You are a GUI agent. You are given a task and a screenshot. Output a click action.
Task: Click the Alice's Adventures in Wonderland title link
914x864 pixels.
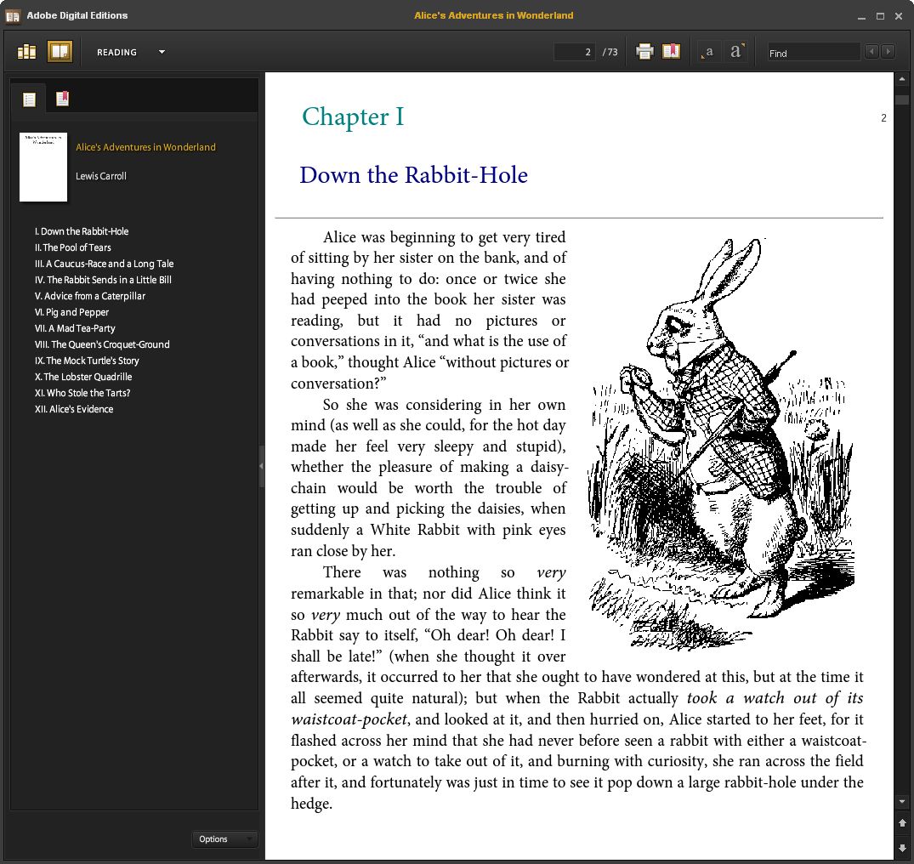pos(145,147)
